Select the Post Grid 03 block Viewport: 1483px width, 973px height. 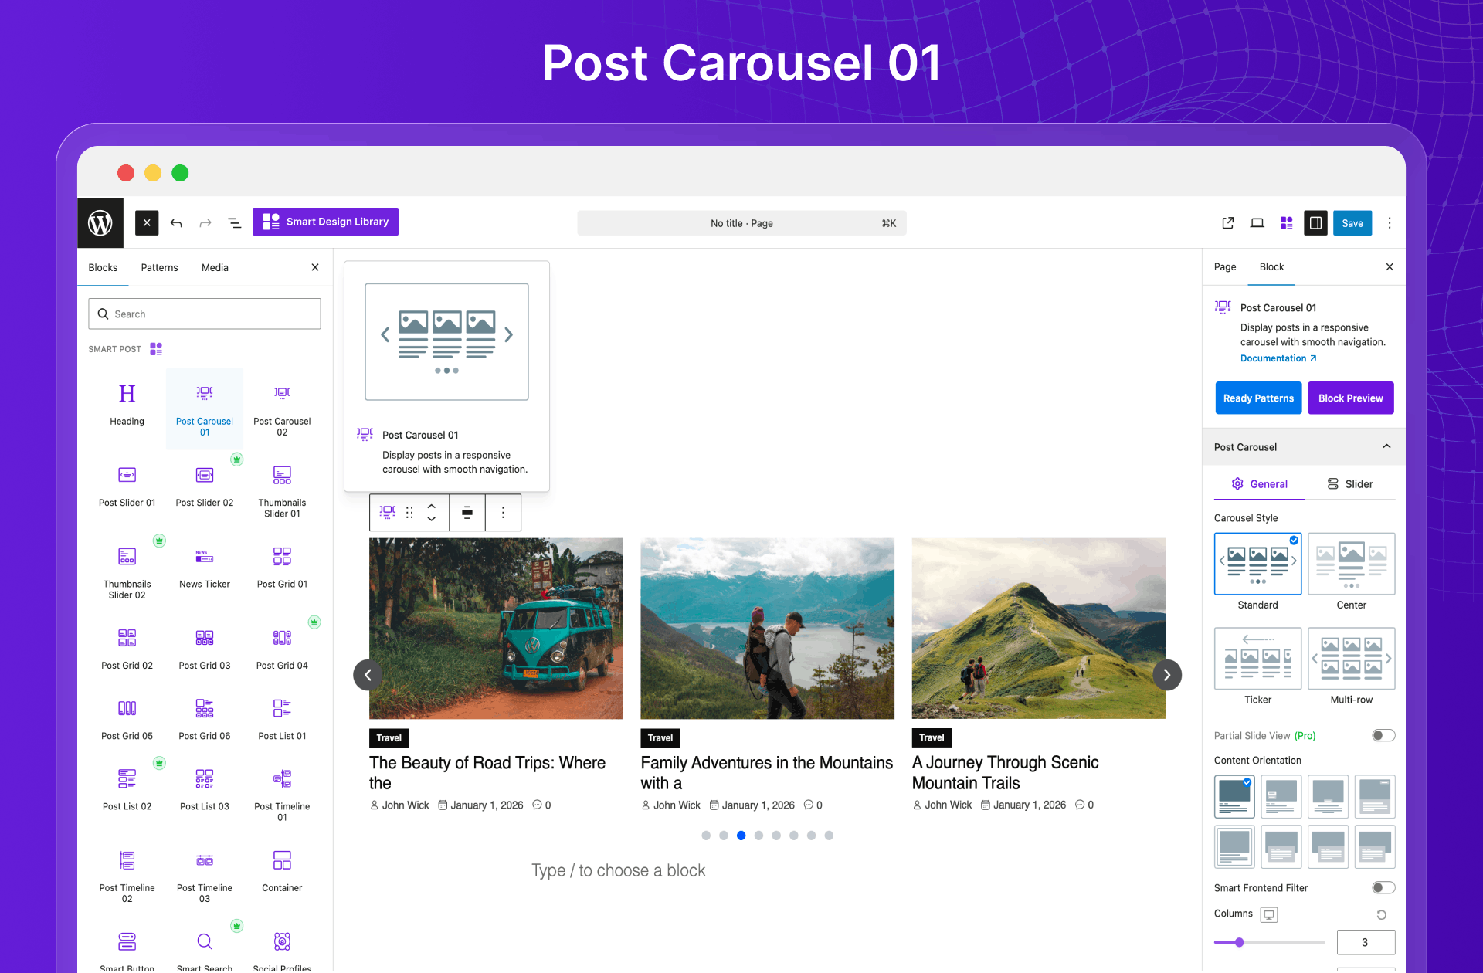click(x=204, y=649)
